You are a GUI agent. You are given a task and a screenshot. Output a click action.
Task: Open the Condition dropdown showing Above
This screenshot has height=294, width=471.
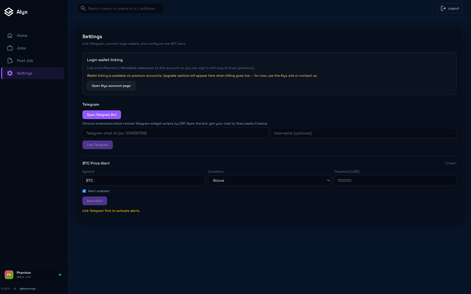click(x=269, y=180)
